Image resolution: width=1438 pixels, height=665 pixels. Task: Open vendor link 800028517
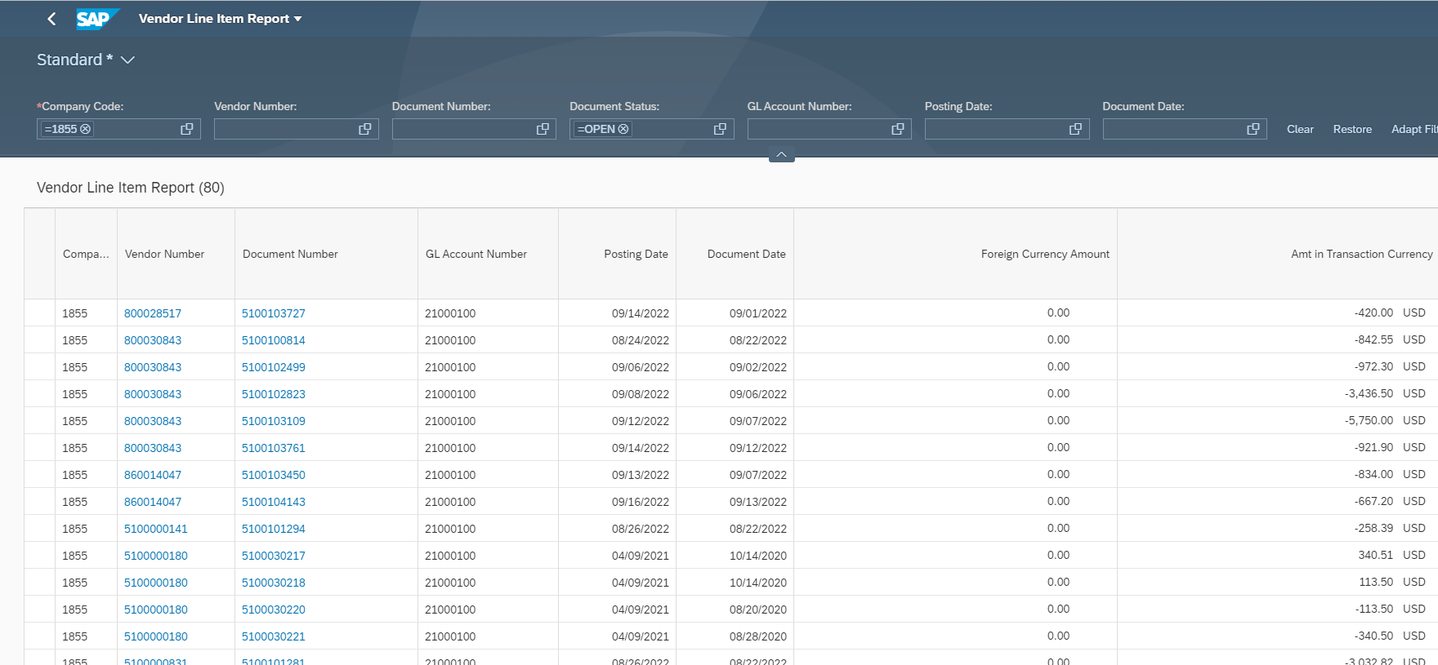point(153,313)
